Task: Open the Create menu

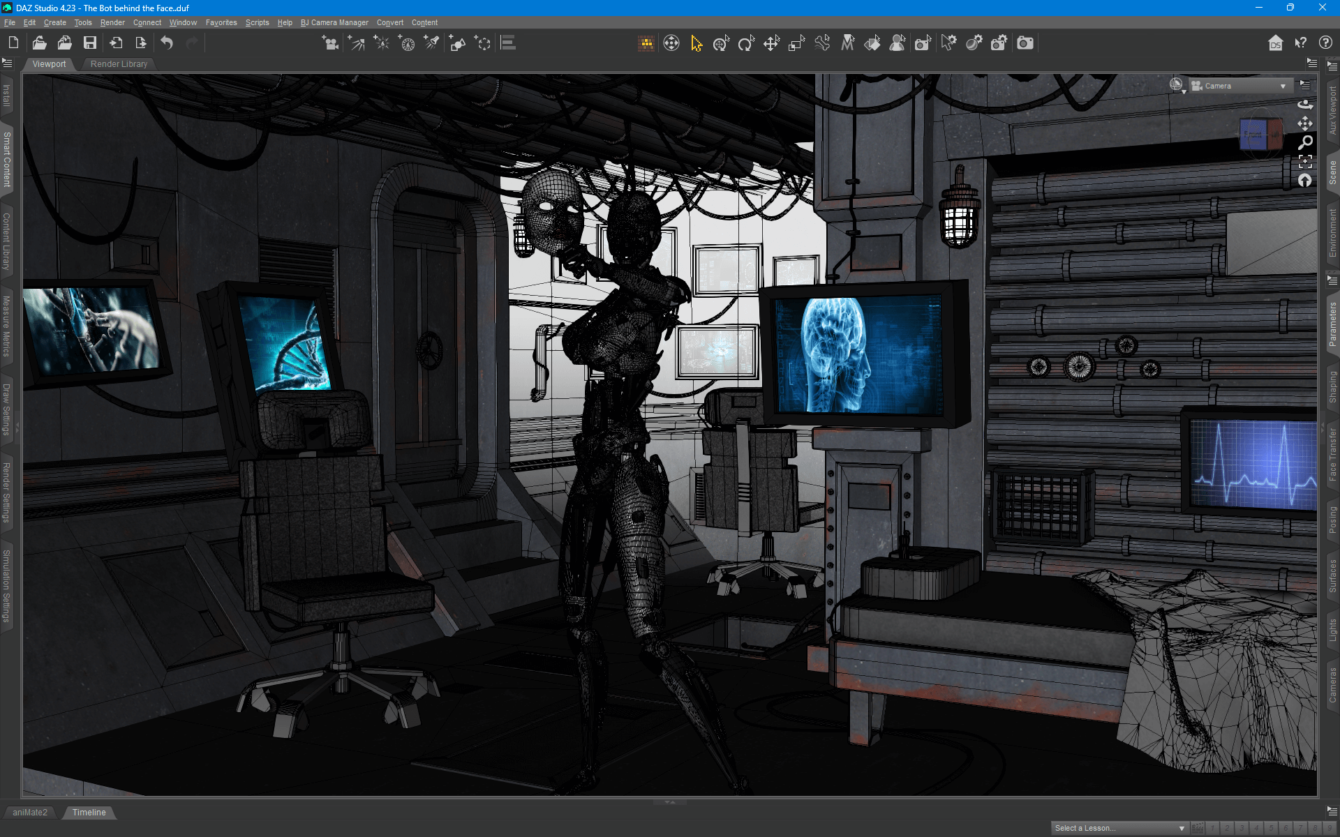Action: coord(54,22)
